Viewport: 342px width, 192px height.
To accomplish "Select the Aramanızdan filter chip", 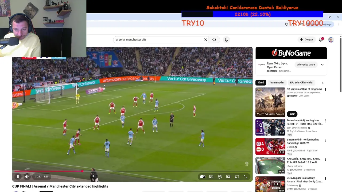I will (277, 82).
